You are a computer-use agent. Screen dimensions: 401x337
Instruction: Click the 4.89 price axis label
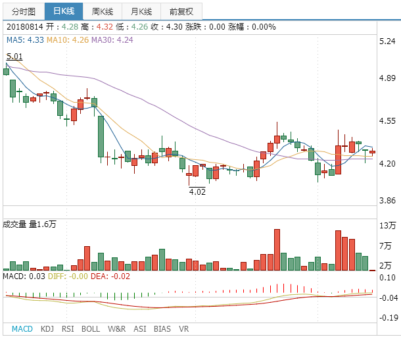pos(387,78)
